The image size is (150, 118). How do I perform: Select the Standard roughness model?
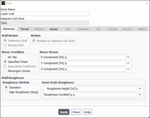(x=6, y=87)
